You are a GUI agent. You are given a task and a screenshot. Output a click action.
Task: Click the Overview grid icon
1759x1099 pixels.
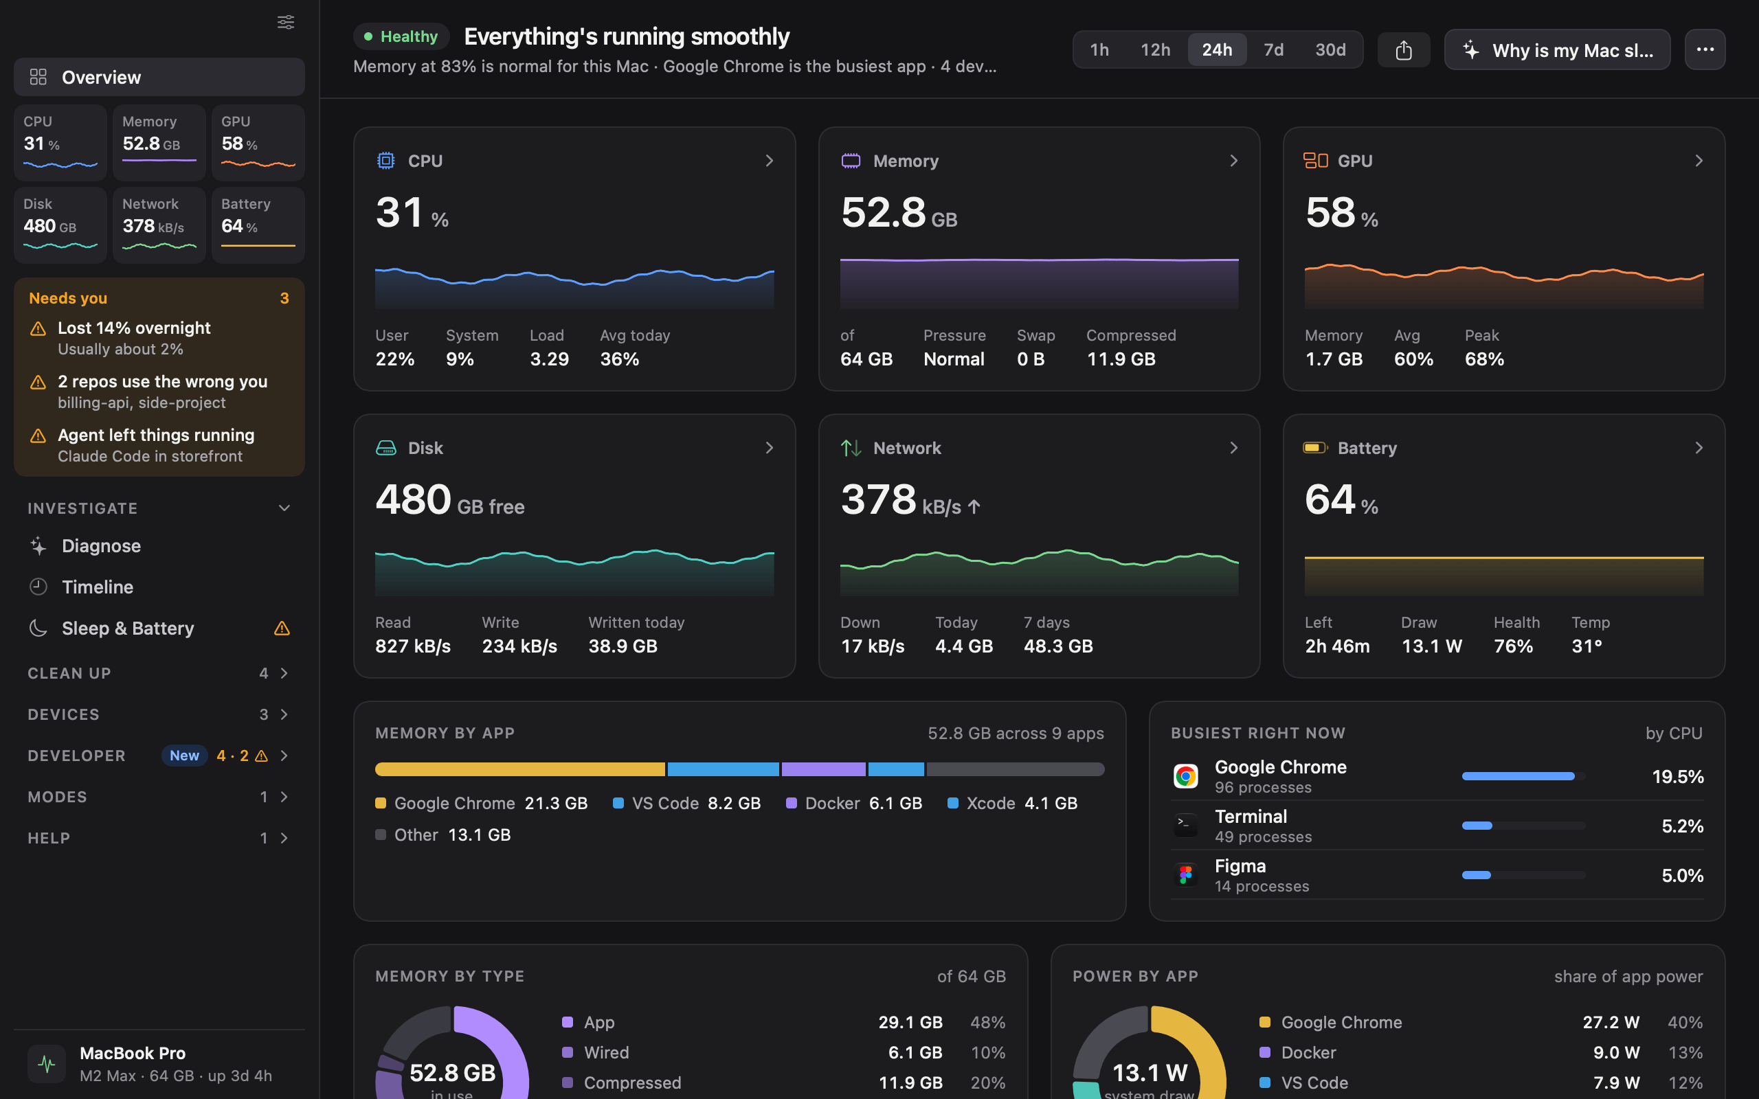click(38, 77)
